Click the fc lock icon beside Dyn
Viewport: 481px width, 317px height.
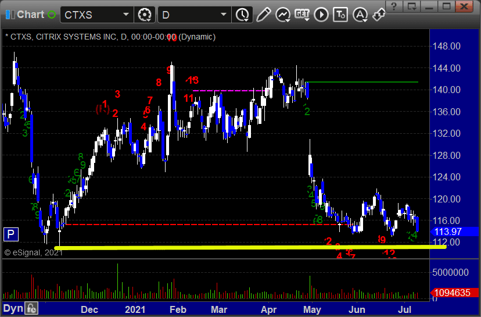point(31,308)
